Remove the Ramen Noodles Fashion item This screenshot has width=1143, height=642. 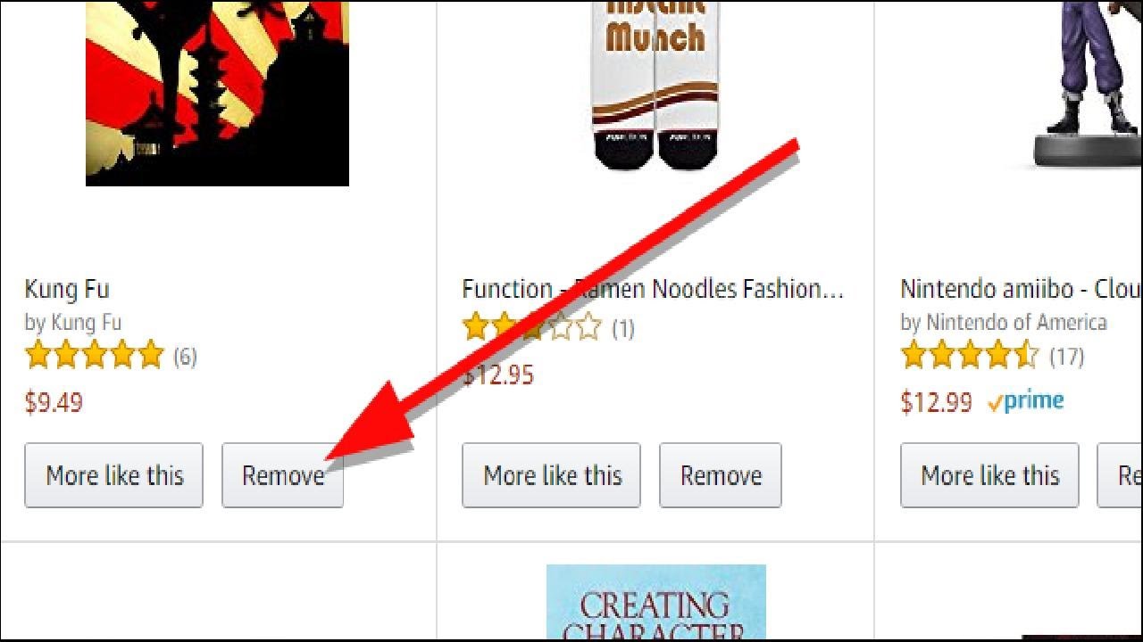721,475
